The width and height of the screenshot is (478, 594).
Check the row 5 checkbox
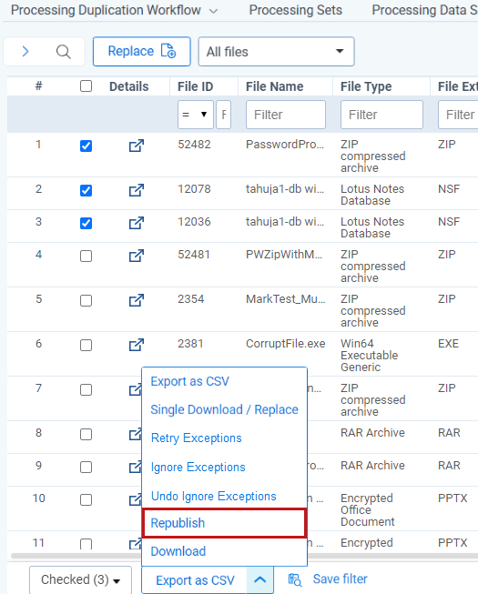pos(86,300)
